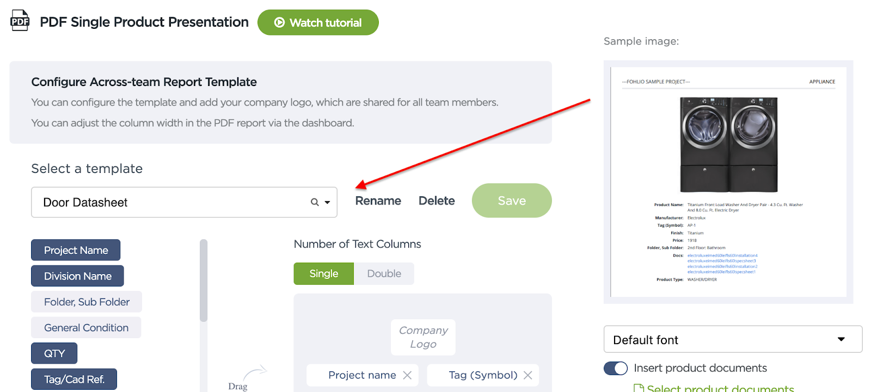
Task: Click the search icon in template selector
Action: click(315, 202)
